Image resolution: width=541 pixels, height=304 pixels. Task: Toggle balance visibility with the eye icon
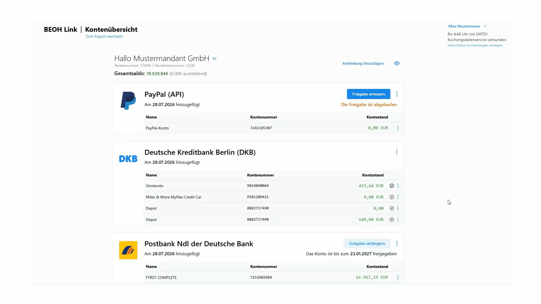[x=397, y=63]
